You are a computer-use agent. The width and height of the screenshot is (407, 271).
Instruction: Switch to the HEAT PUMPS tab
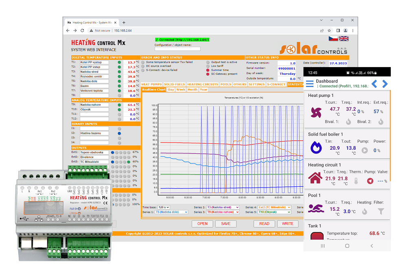point(151,84)
